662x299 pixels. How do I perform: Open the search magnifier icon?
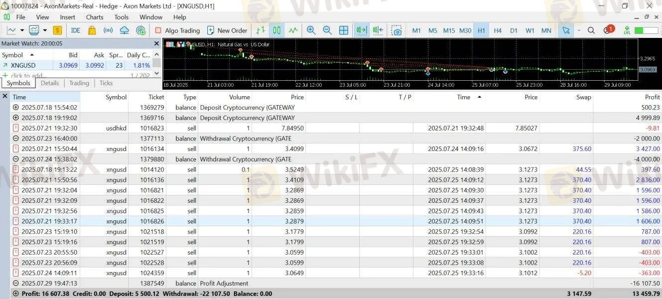591,30
